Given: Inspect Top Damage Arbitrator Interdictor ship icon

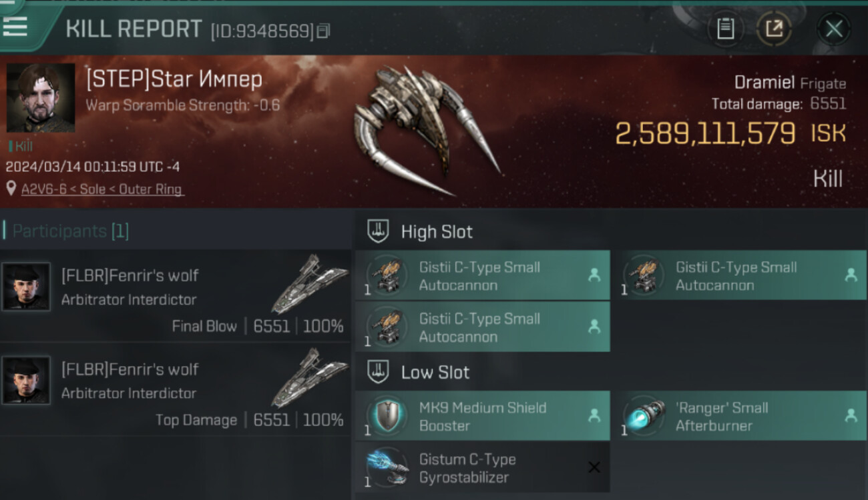Looking at the screenshot, I should click(309, 377).
